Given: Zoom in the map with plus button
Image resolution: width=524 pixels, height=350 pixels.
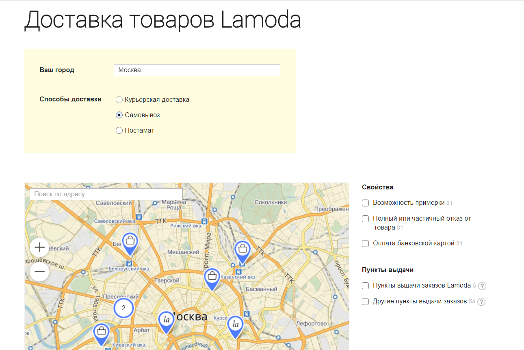Looking at the screenshot, I should [x=39, y=247].
